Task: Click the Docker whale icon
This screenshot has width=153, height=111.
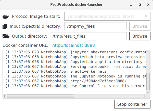Action: click(x=6, y=16)
